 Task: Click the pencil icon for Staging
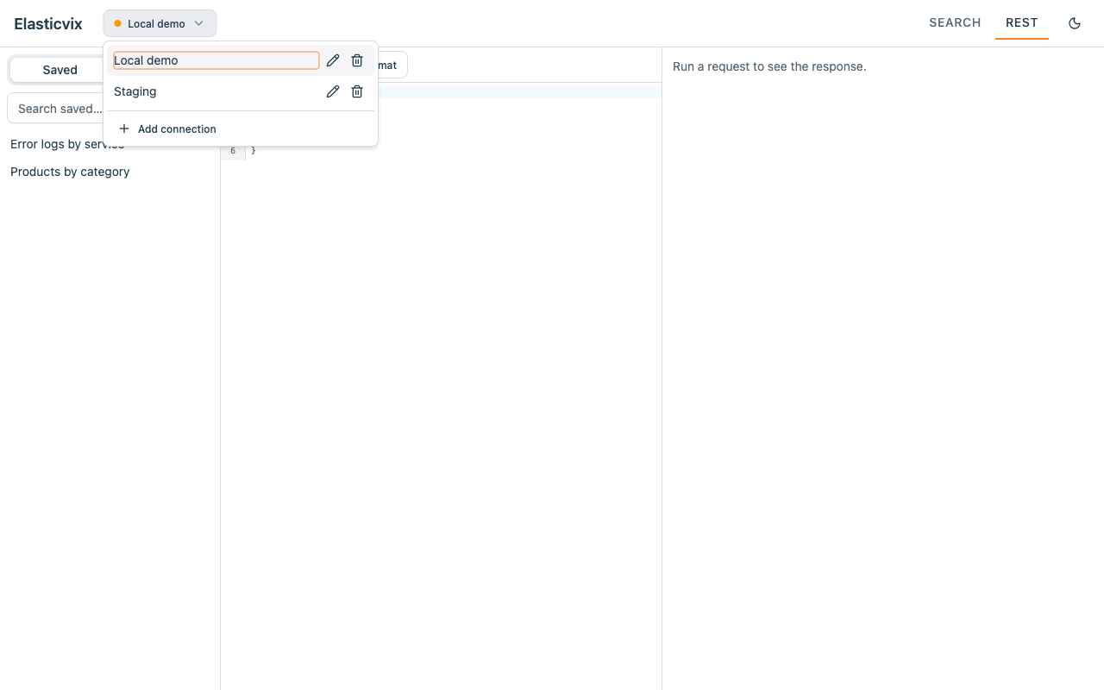click(x=333, y=91)
